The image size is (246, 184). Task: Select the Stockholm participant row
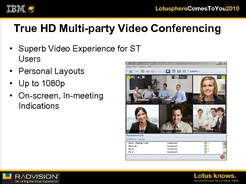(175, 146)
